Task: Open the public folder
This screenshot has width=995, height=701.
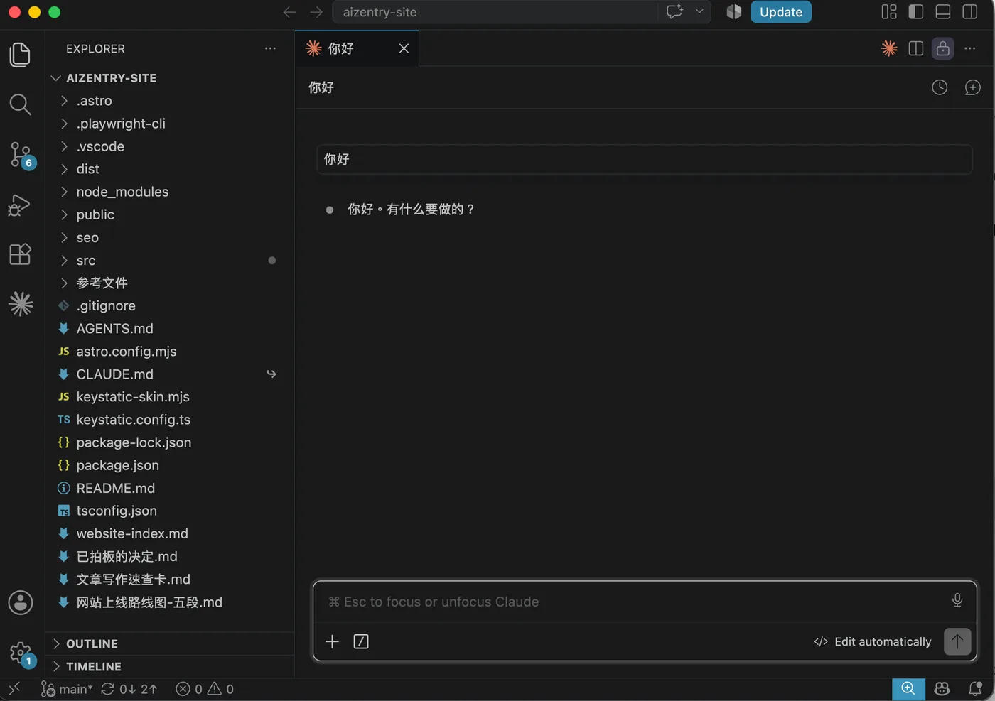Action: pyautogui.click(x=171, y=214)
